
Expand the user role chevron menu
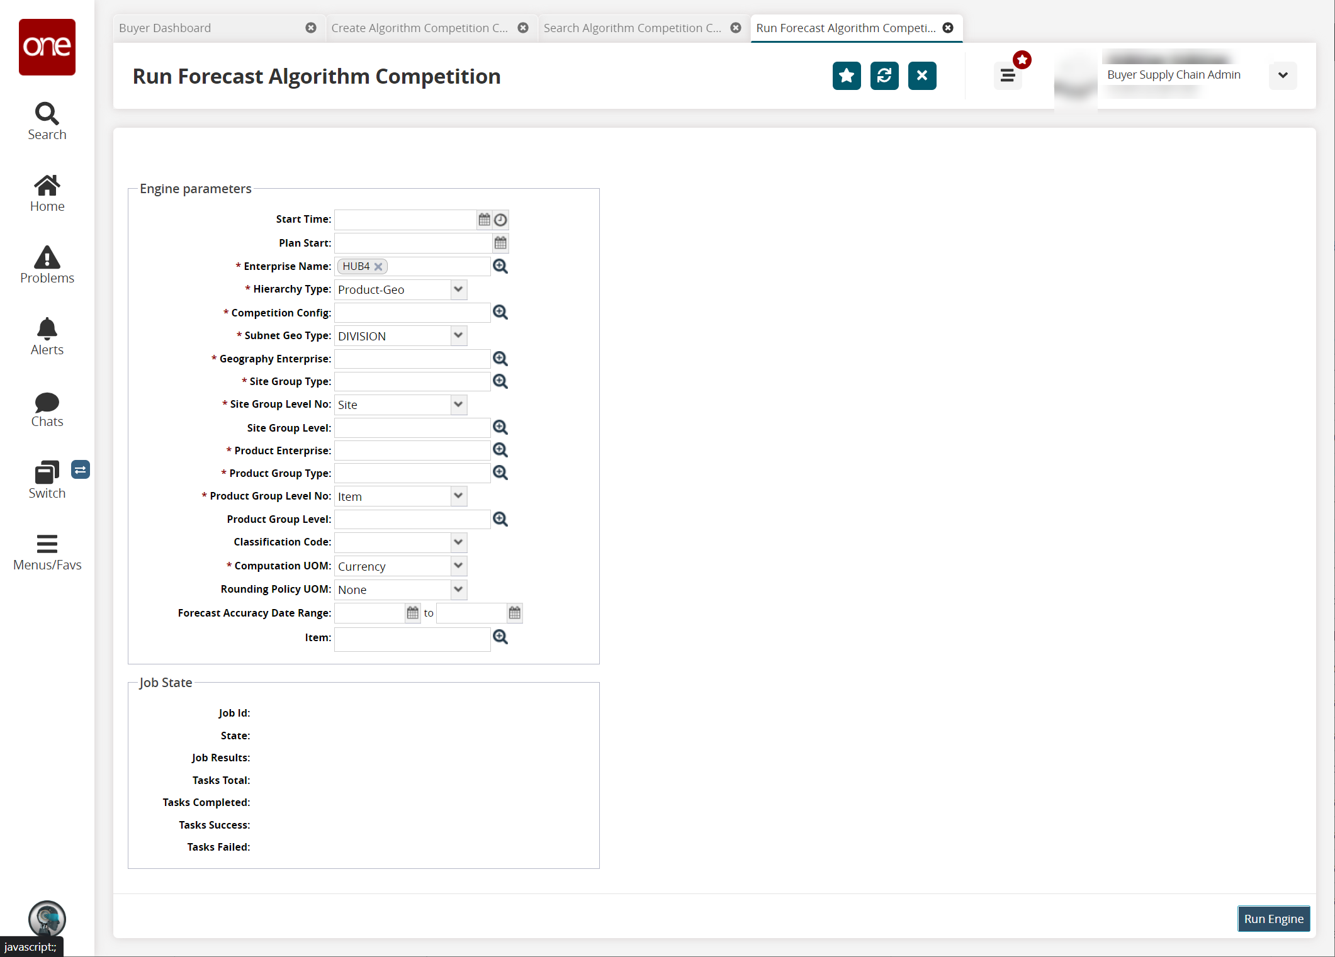1282,76
